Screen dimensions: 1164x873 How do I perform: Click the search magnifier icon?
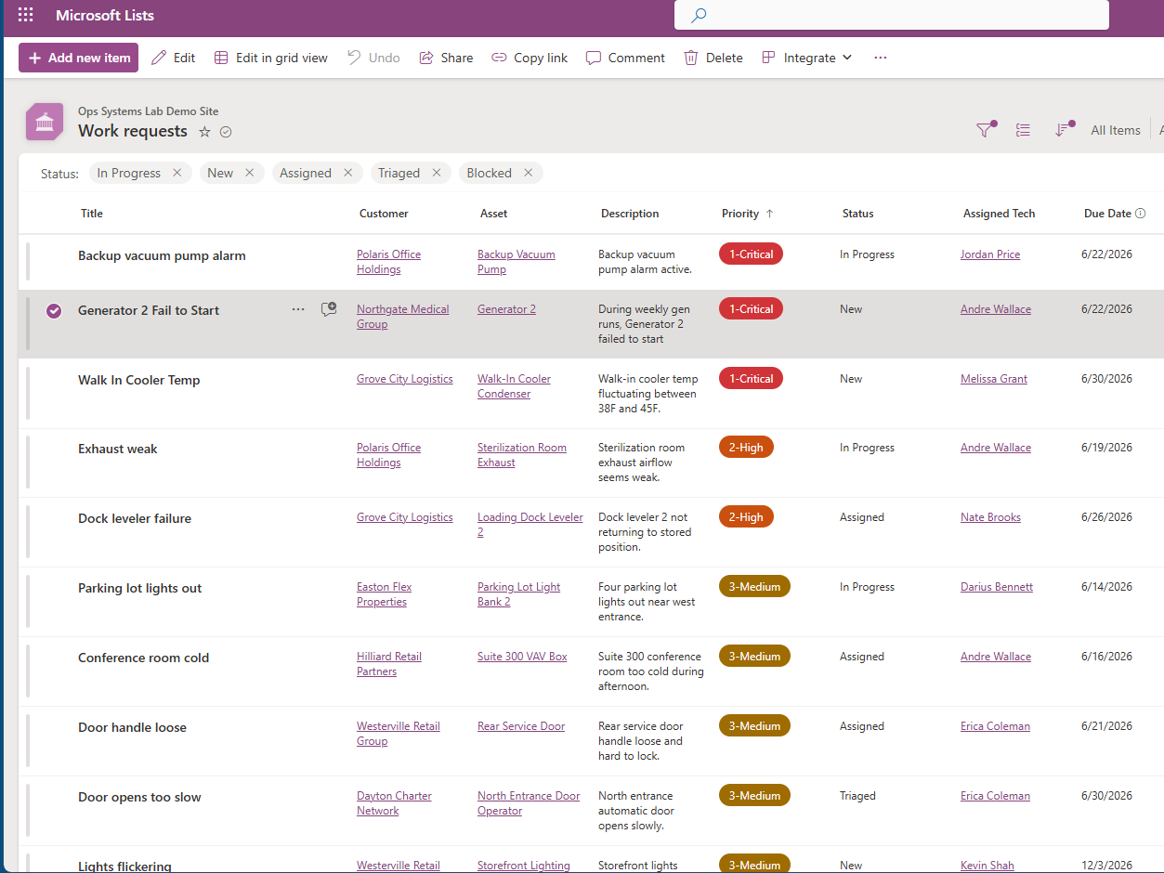coord(700,15)
